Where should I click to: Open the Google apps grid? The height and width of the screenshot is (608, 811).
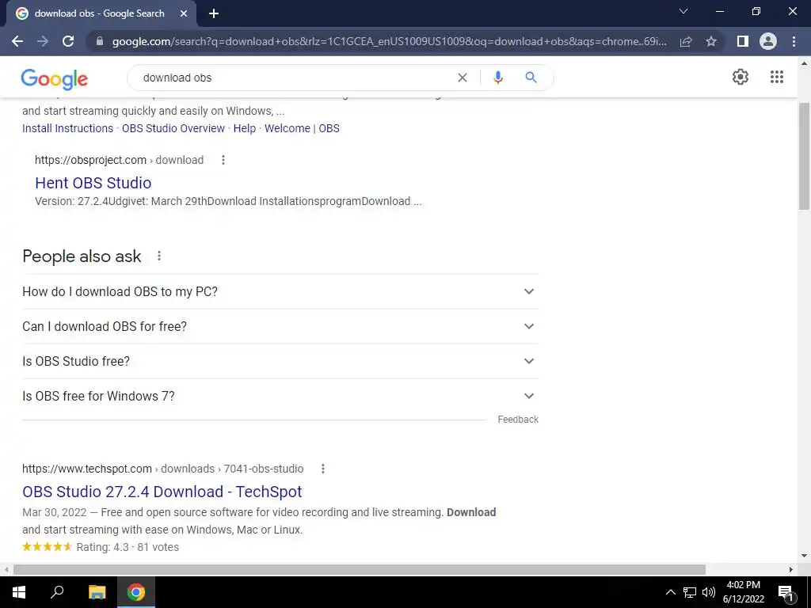[x=777, y=77]
